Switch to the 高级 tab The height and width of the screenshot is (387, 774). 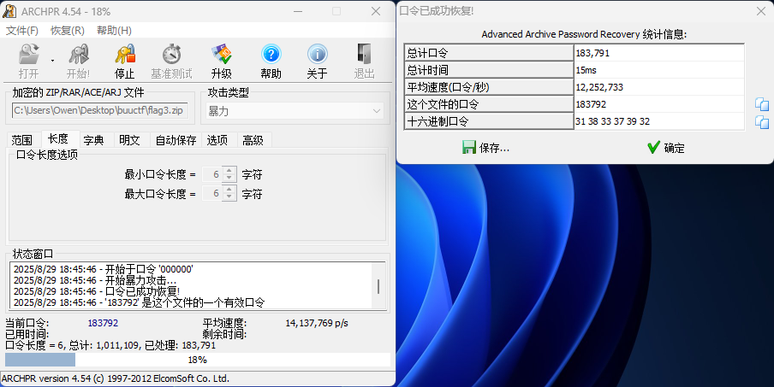253,140
